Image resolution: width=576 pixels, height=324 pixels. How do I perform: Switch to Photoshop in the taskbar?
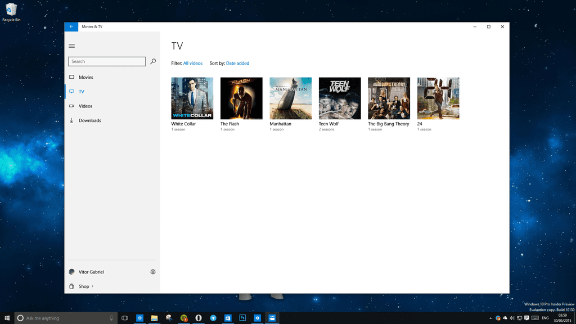pyautogui.click(x=242, y=318)
